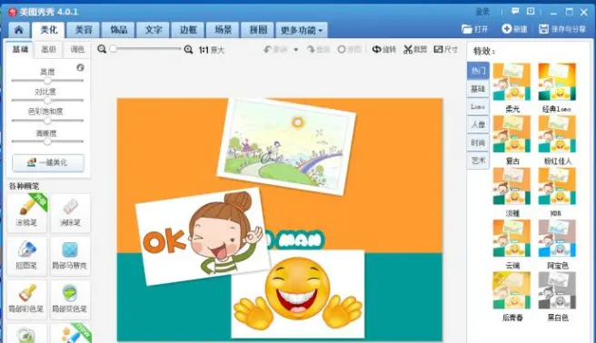Open the undo history dropdown arrow
Screen dimensions: 596x343
(x=296, y=50)
